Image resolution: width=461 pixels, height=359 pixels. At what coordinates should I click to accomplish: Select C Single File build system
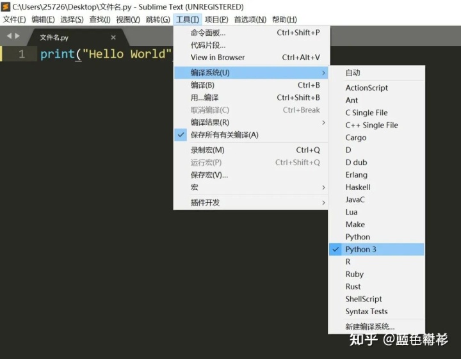click(376, 113)
